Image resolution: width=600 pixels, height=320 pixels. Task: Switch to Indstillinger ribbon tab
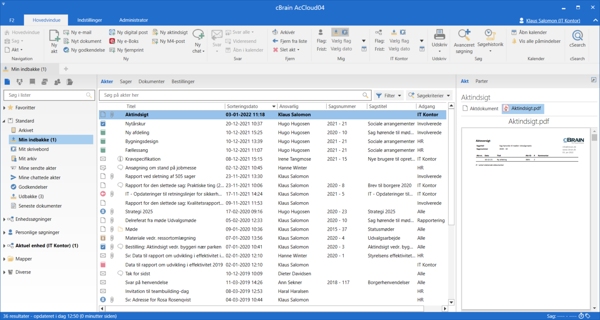[x=90, y=20]
